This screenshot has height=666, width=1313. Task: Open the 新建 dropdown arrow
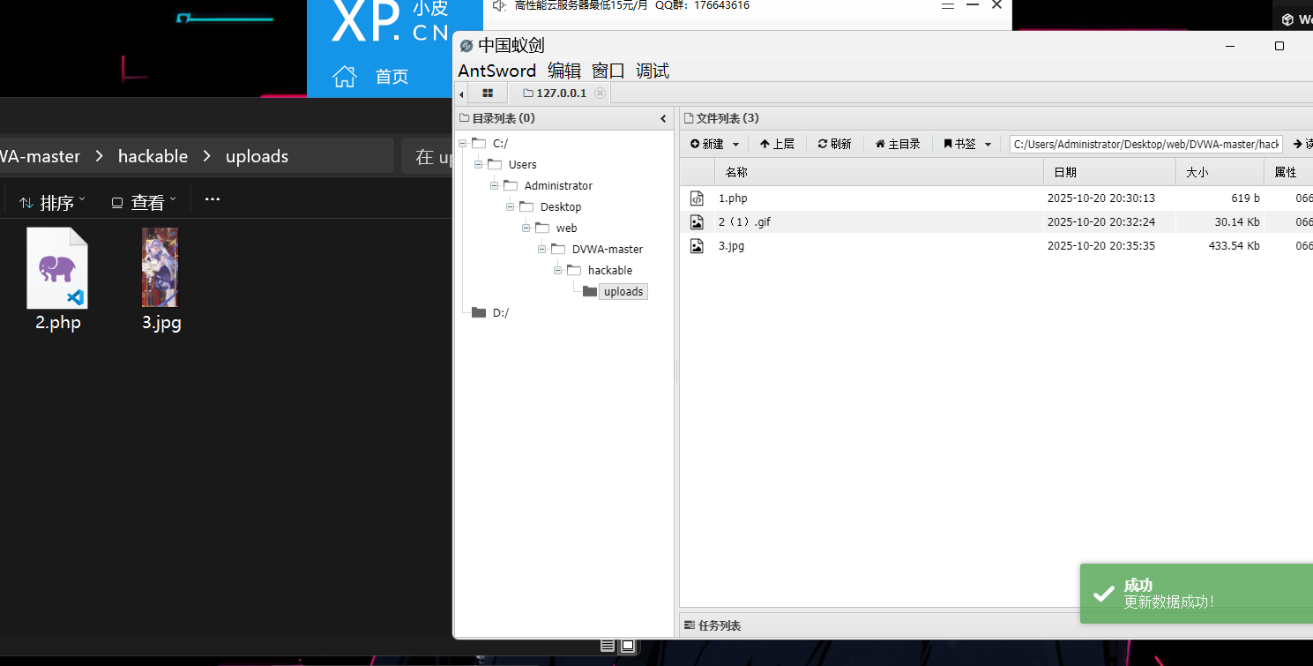coord(736,144)
